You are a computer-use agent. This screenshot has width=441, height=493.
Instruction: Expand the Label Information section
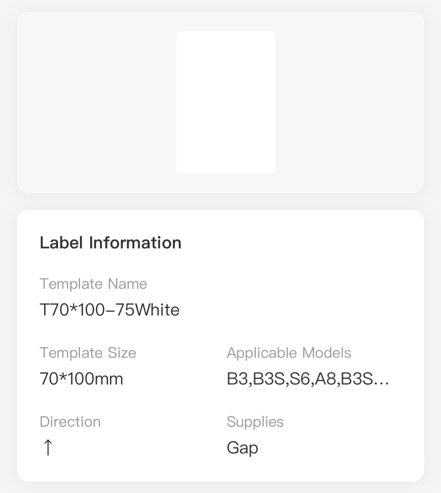(x=111, y=243)
